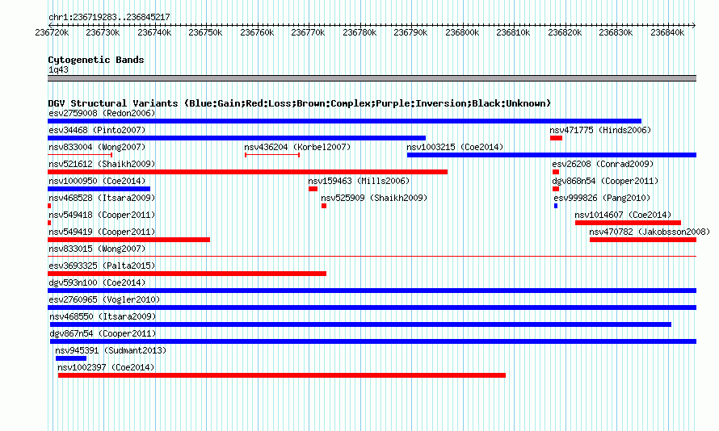
Task: Click the gray 1q43 cytogenetic band bar
Action: pyautogui.click(x=372, y=78)
